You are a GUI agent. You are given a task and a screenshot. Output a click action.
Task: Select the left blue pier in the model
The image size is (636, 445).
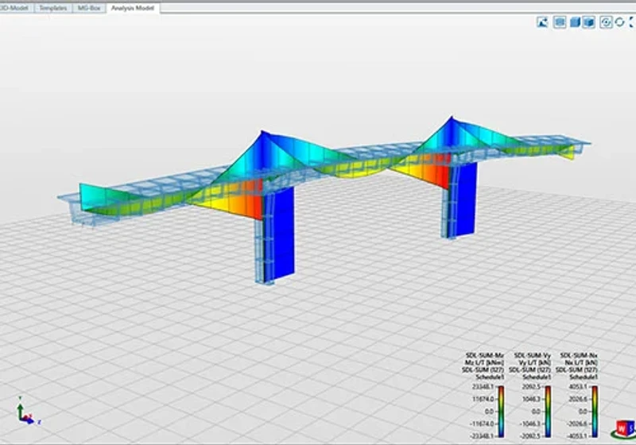tap(279, 235)
